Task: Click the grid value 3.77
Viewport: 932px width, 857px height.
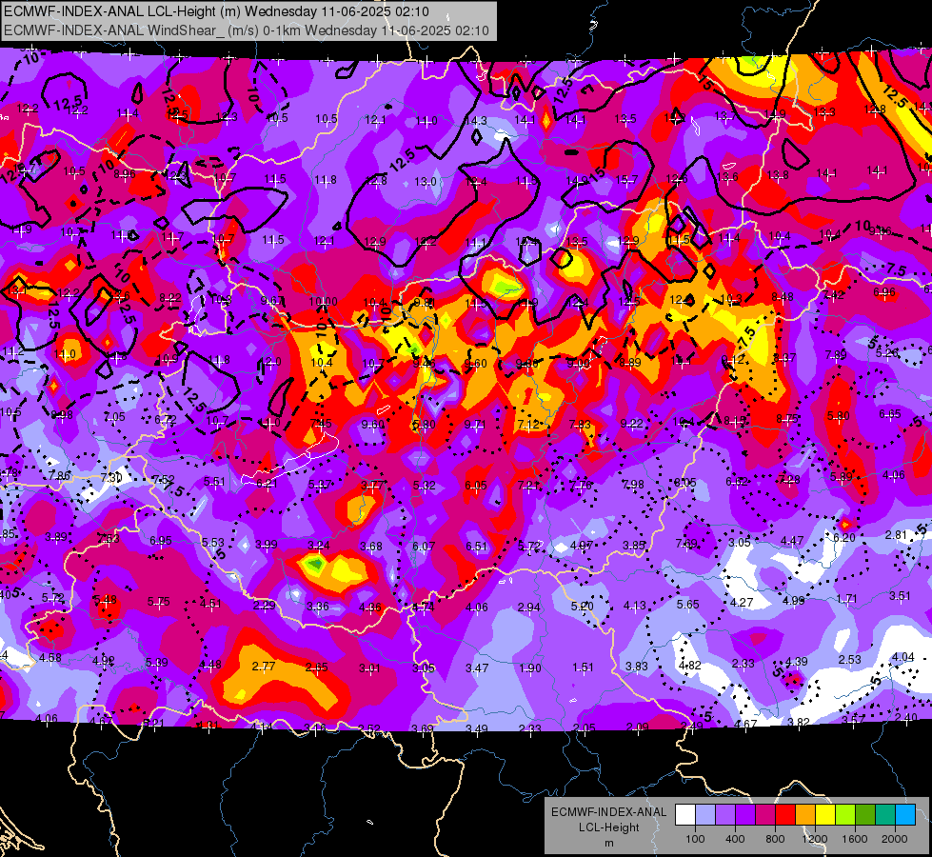Action: coord(372,486)
